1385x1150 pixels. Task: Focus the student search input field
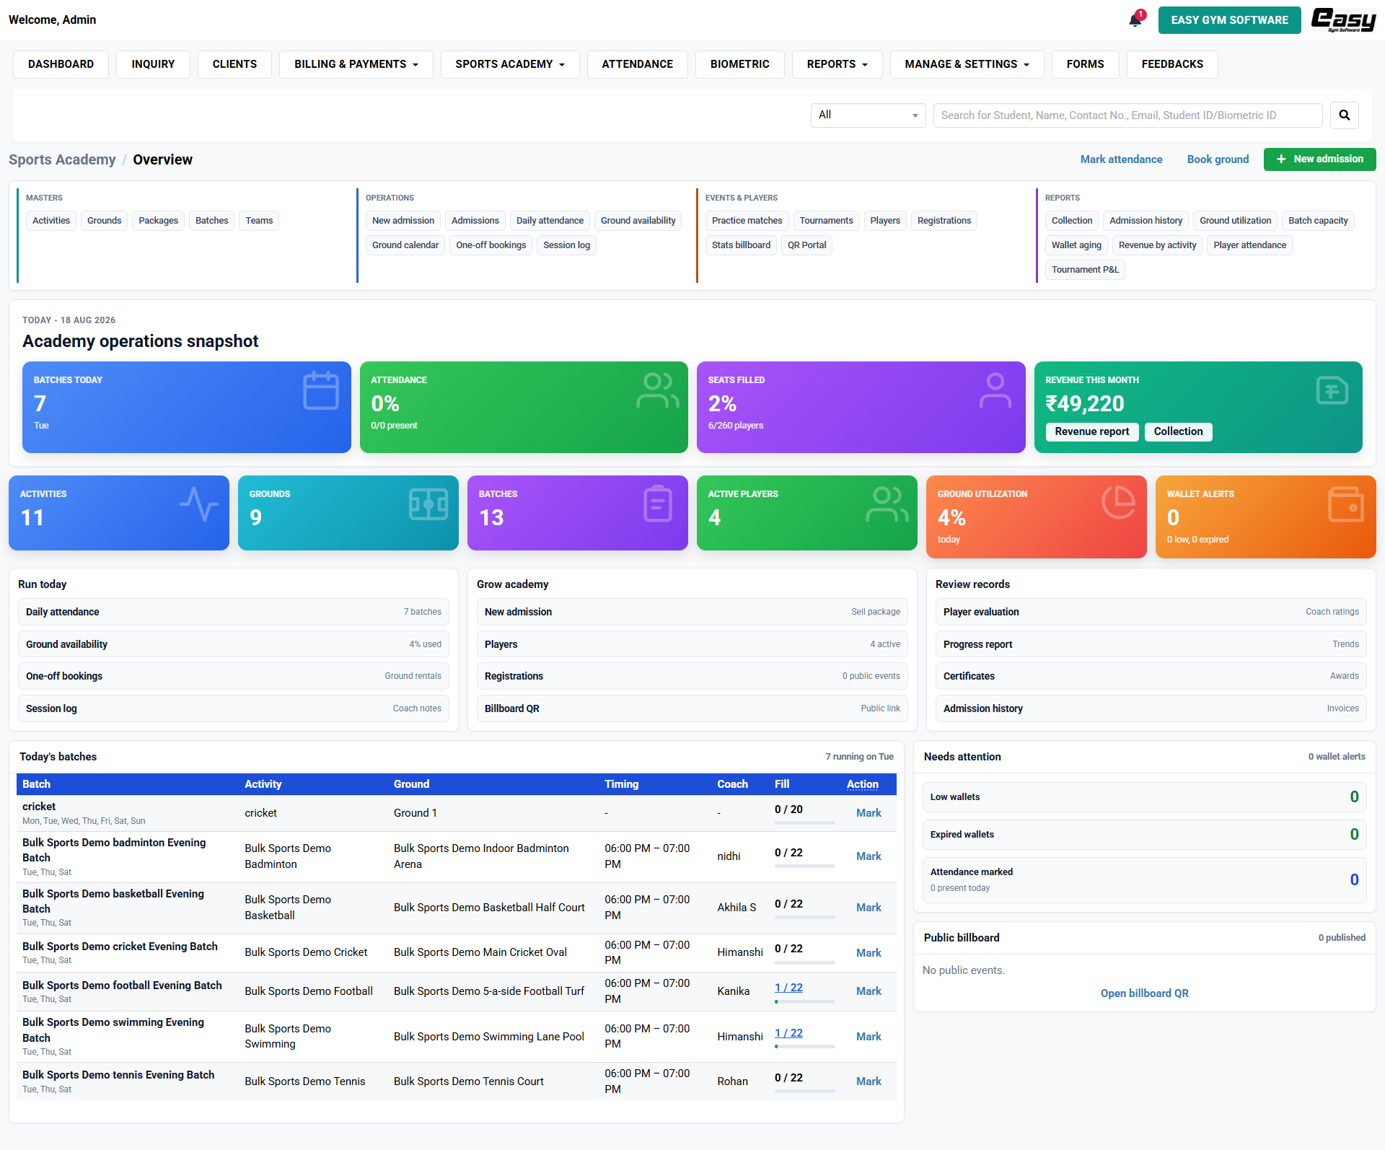pyautogui.click(x=1128, y=115)
